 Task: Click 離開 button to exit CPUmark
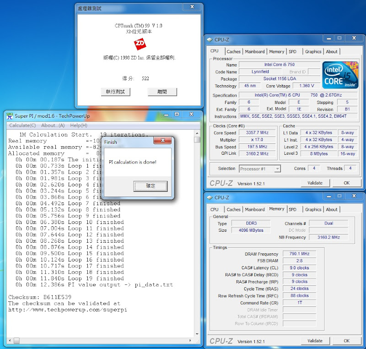(x=162, y=92)
